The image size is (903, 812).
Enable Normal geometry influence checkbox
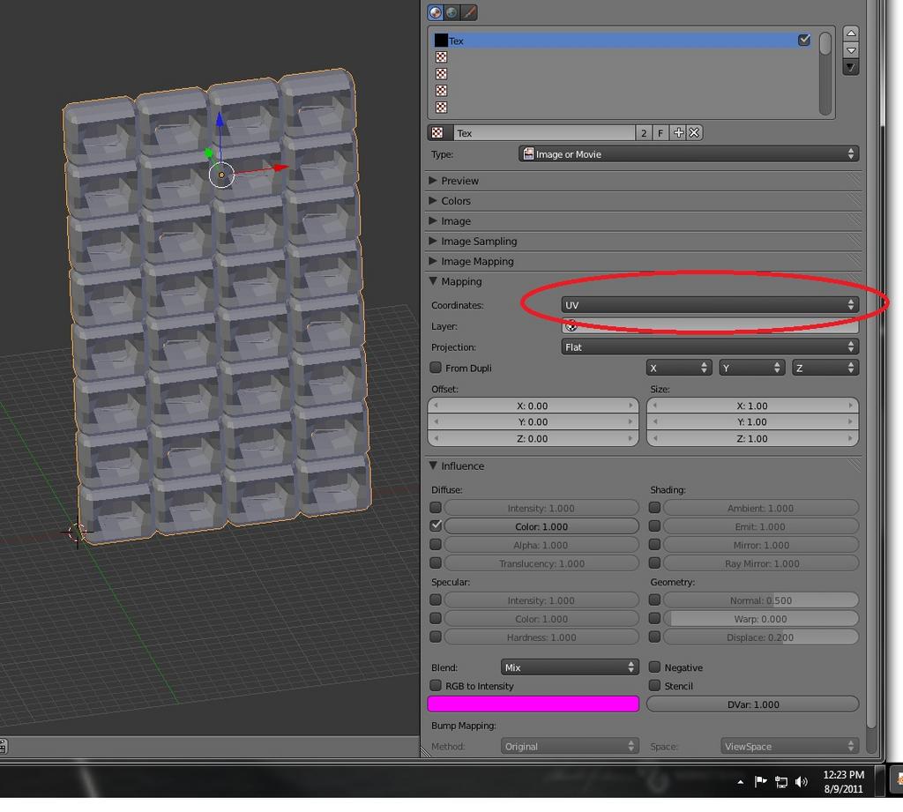(x=654, y=600)
